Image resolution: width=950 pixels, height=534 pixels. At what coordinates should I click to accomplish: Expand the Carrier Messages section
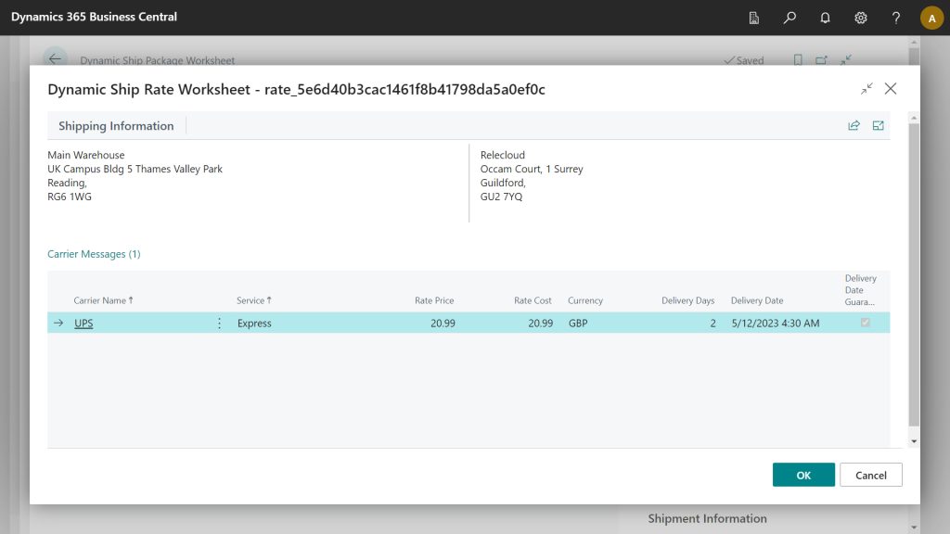click(94, 253)
